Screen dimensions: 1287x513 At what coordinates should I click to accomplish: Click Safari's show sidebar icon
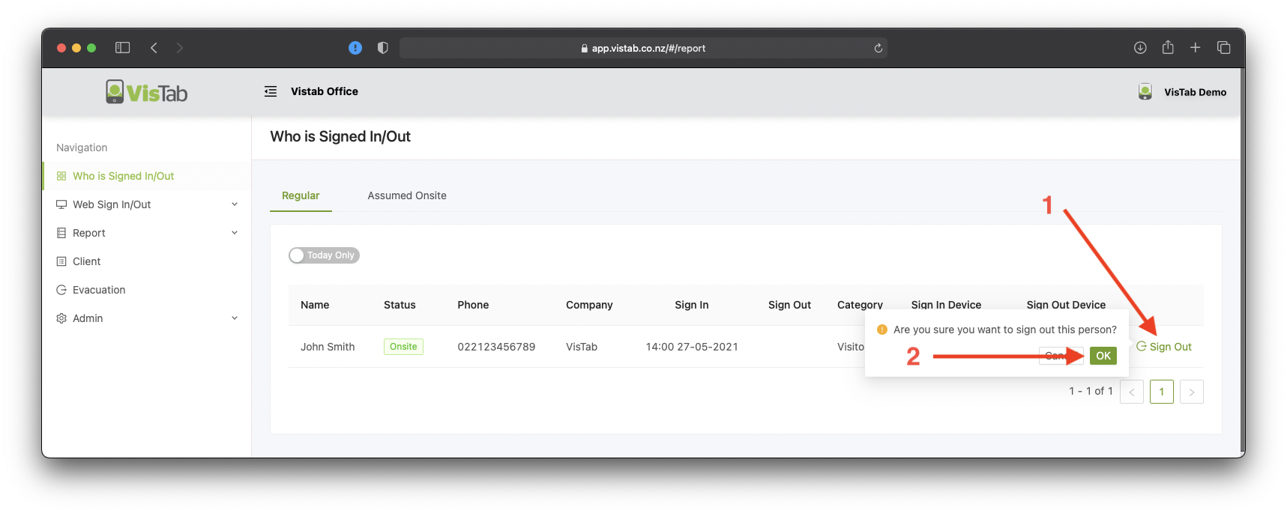(123, 48)
